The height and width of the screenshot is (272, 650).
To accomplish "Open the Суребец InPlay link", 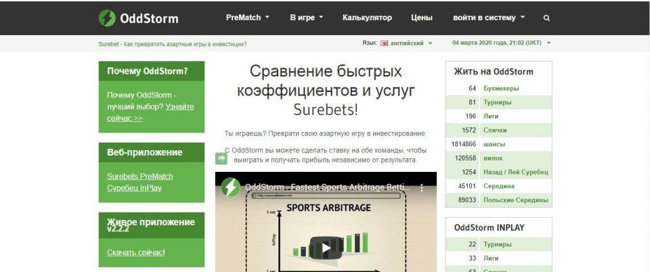I will pyautogui.click(x=134, y=188).
